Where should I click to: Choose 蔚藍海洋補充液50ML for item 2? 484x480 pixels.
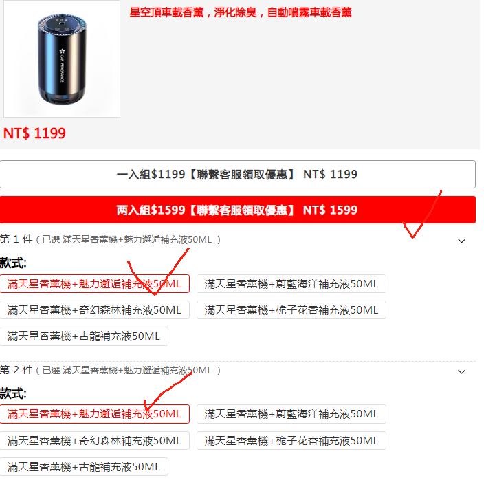tap(291, 414)
